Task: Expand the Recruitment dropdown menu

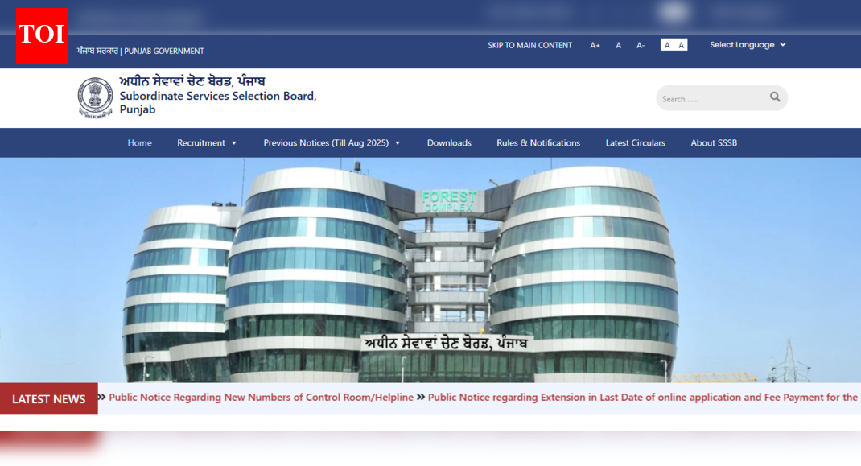Action: coord(207,142)
